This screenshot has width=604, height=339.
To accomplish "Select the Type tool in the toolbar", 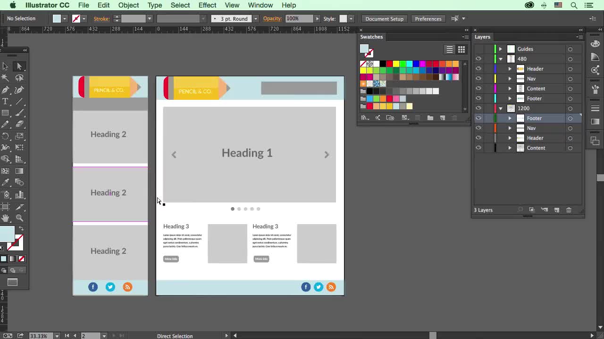I will (6, 101).
